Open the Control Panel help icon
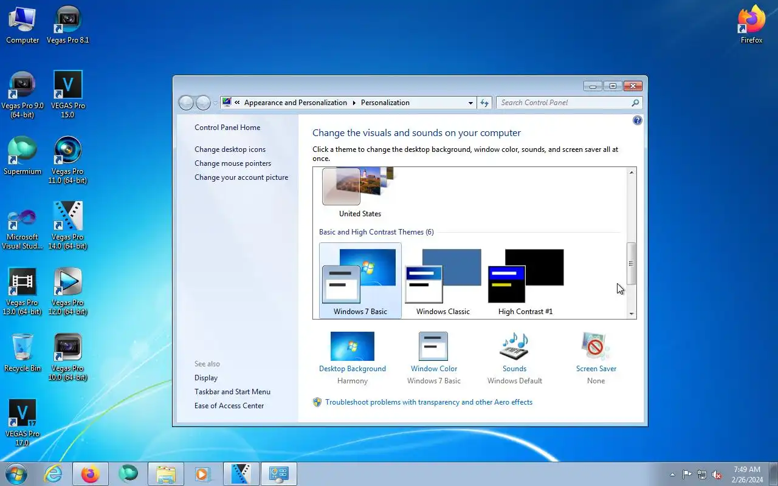 tap(637, 120)
